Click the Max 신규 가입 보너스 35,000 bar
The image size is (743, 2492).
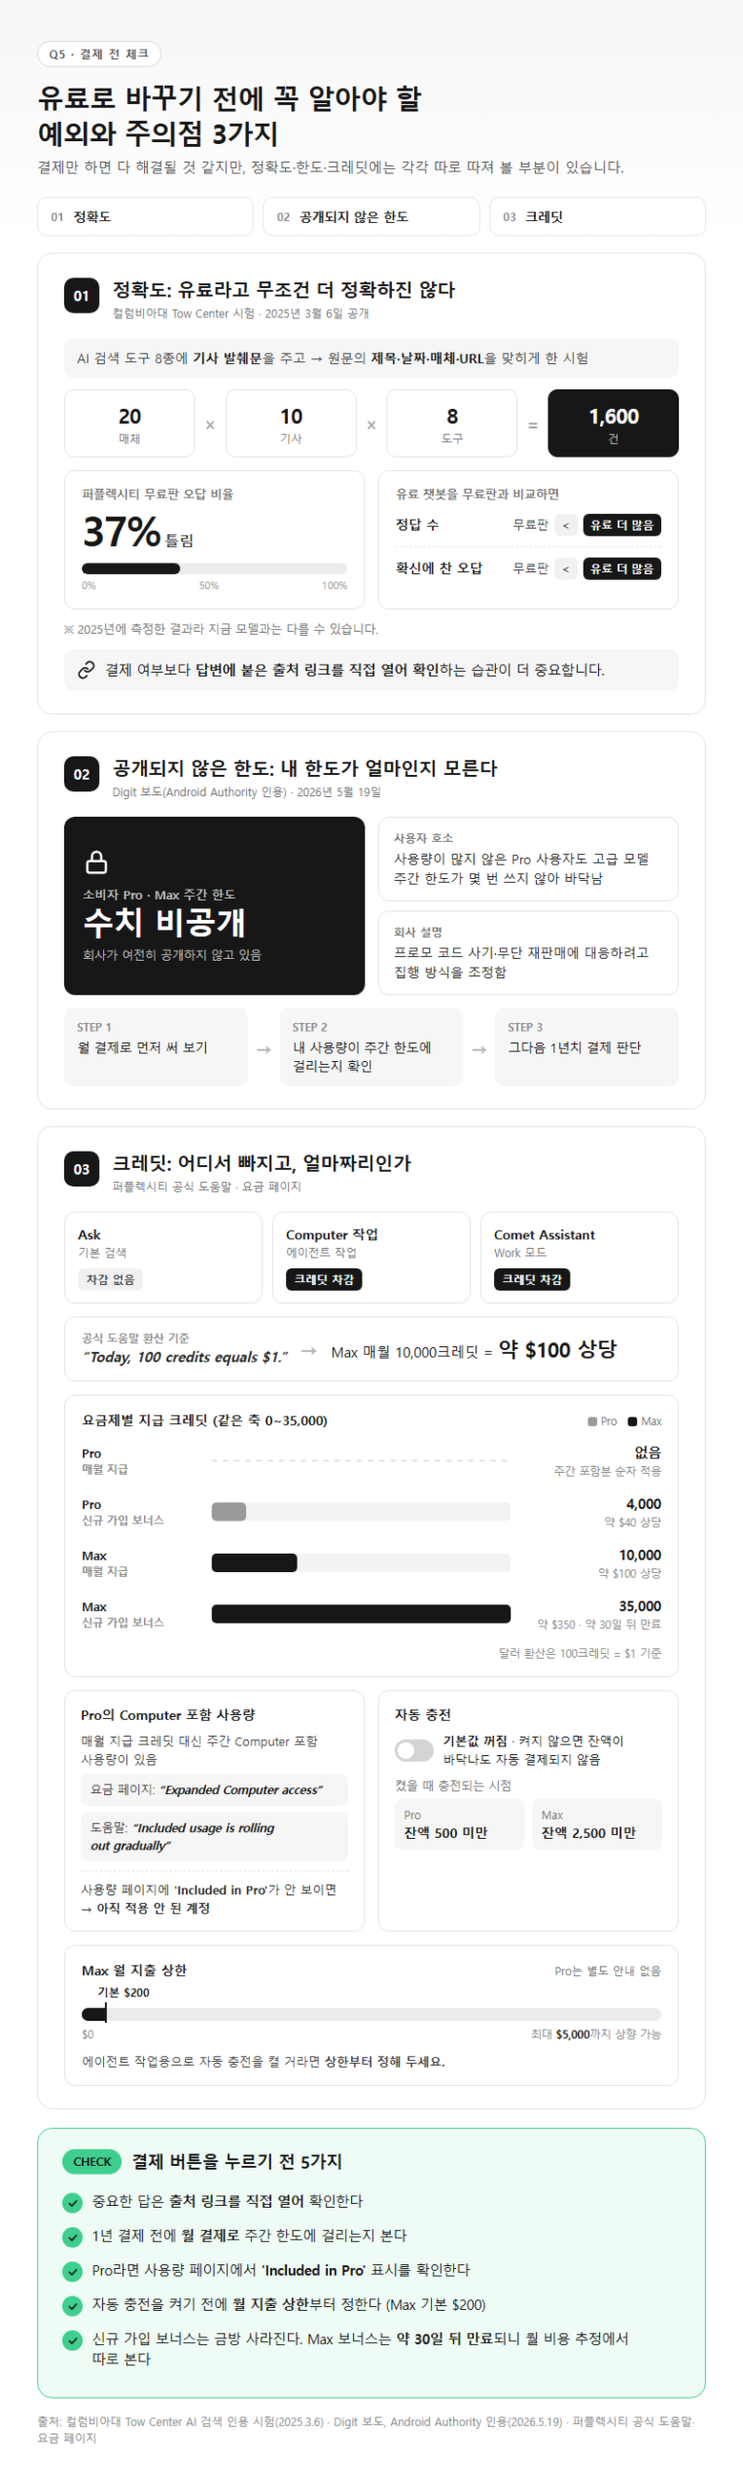click(361, 1613)
